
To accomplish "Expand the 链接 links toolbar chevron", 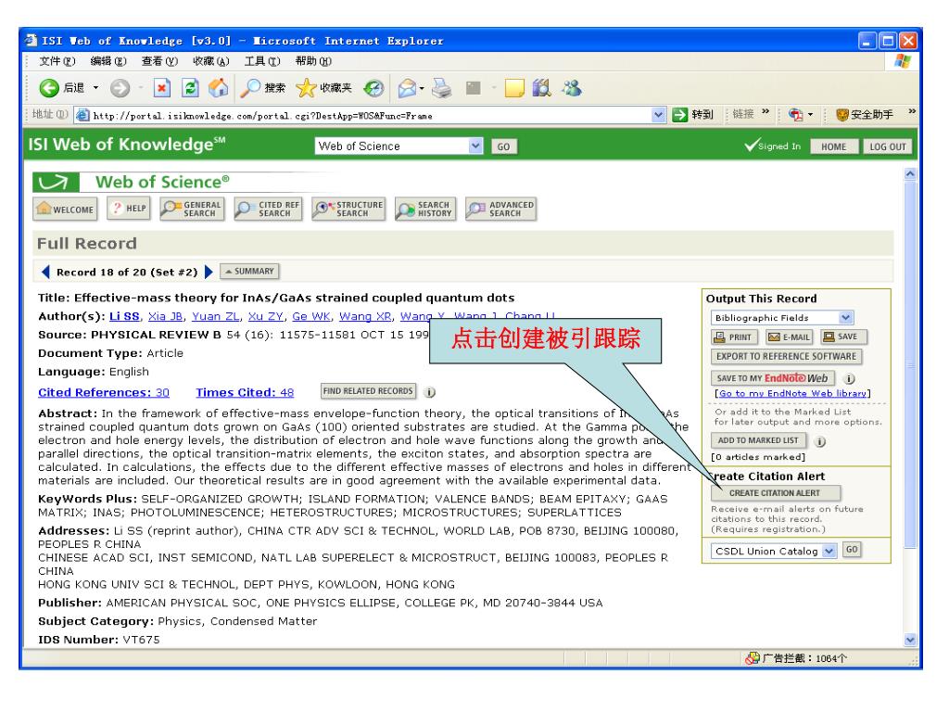I will coord(765,111).
